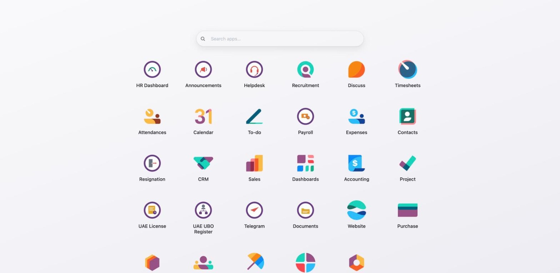Open the Attendances app
The height and width of the screenshot is (273, 560).
coord(152,116)
